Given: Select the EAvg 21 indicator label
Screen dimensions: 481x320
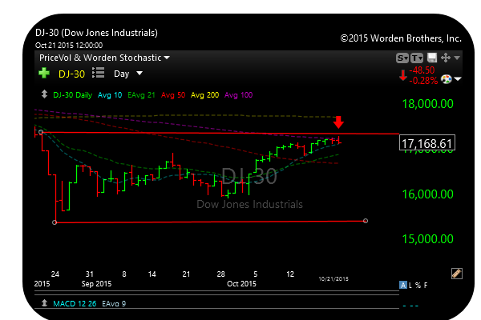Looking at the screenshot, I should tap(141, 95).
